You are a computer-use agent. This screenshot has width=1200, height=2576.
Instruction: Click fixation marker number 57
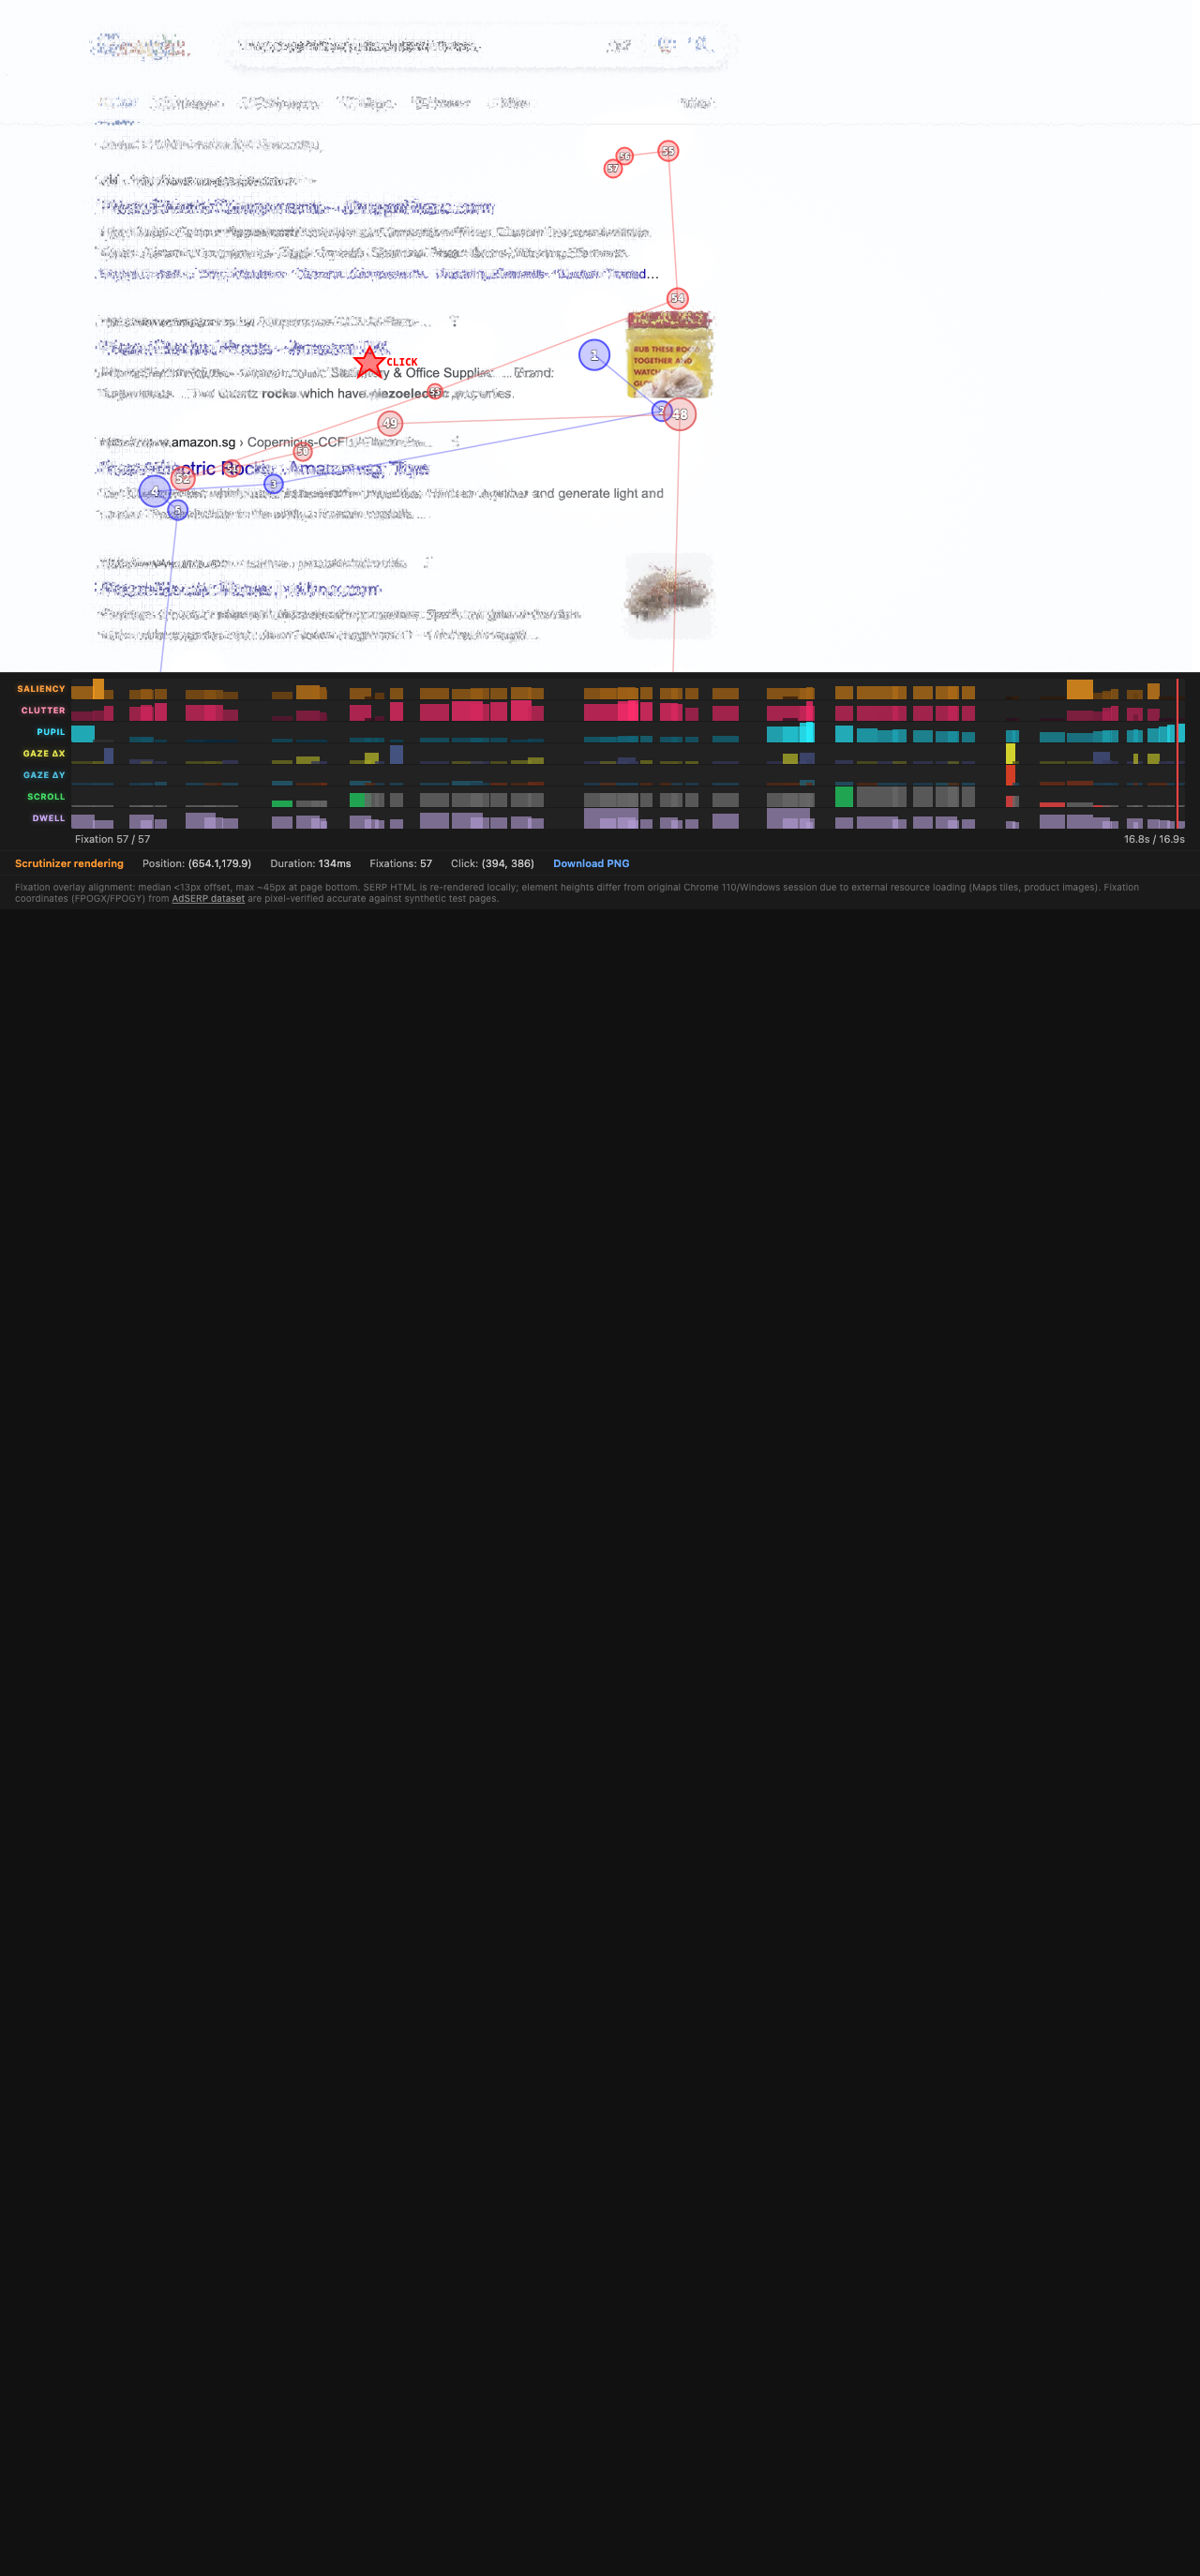tap(613, 169)
